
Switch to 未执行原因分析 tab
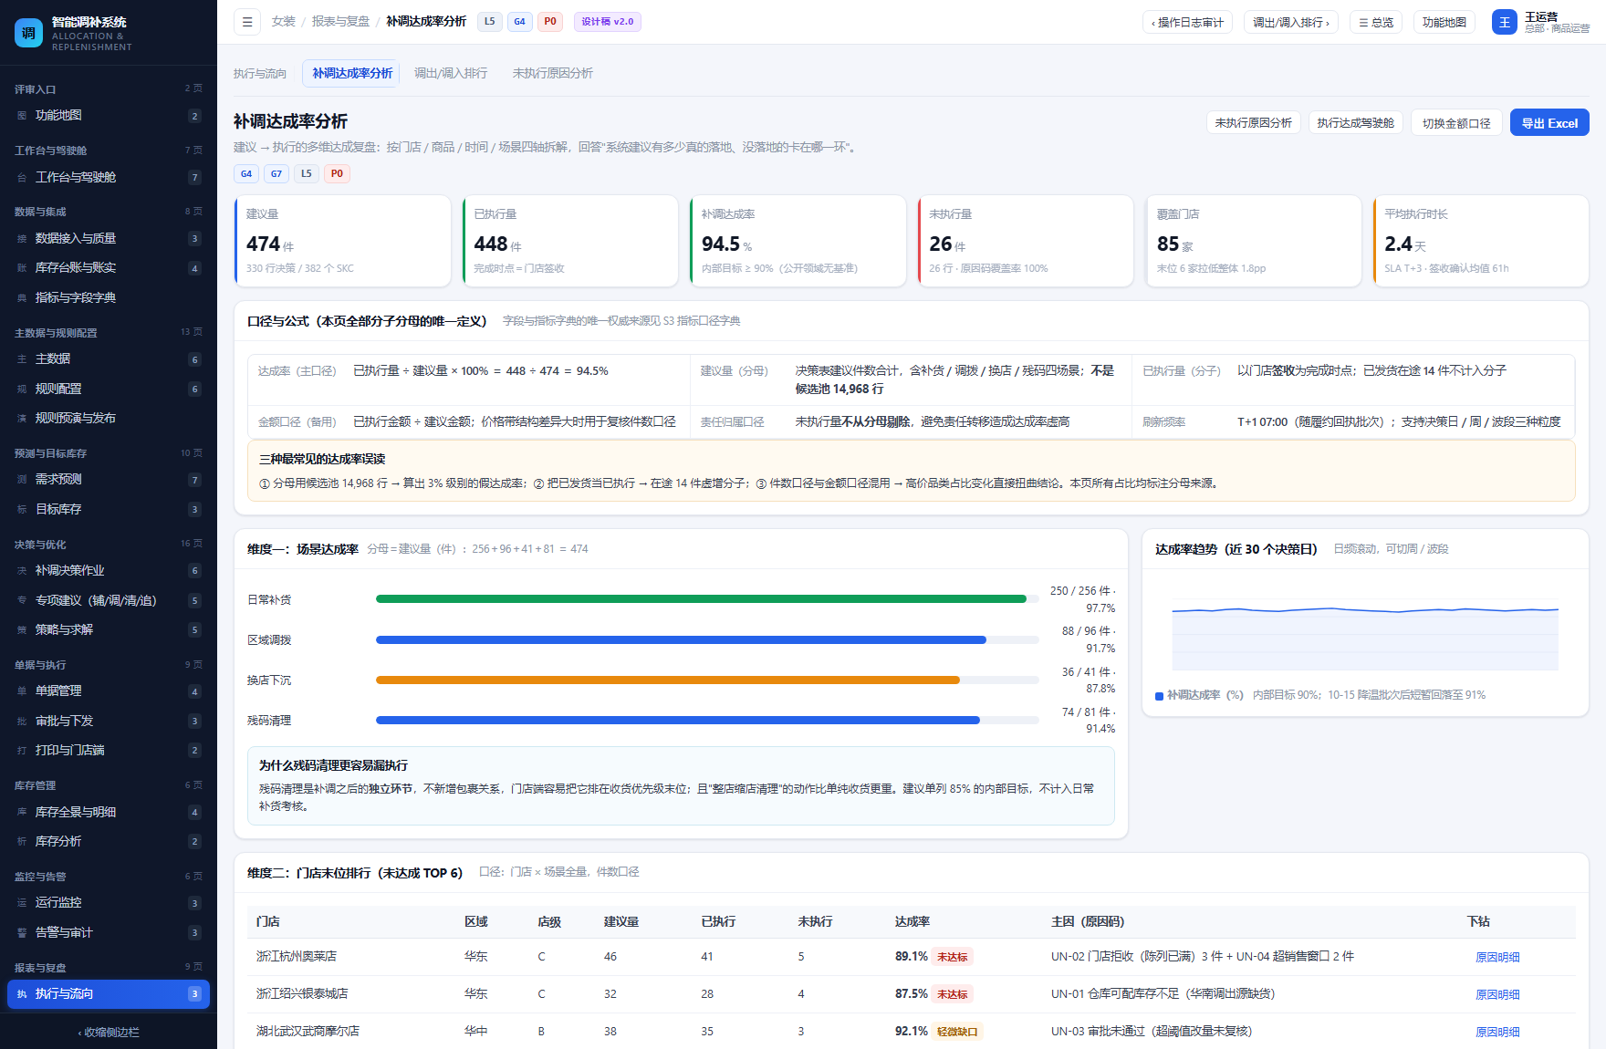pos(552,73)
